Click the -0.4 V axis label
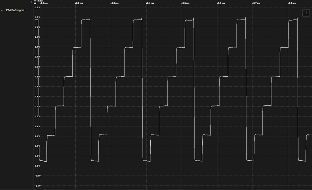 point(38,186)
